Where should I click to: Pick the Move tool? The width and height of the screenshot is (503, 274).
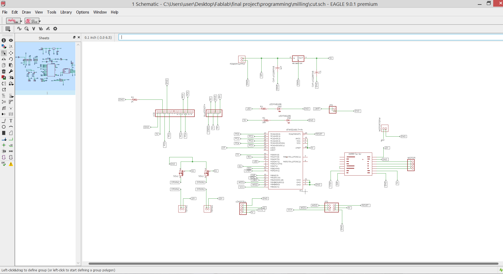click(x=11, y=53)
